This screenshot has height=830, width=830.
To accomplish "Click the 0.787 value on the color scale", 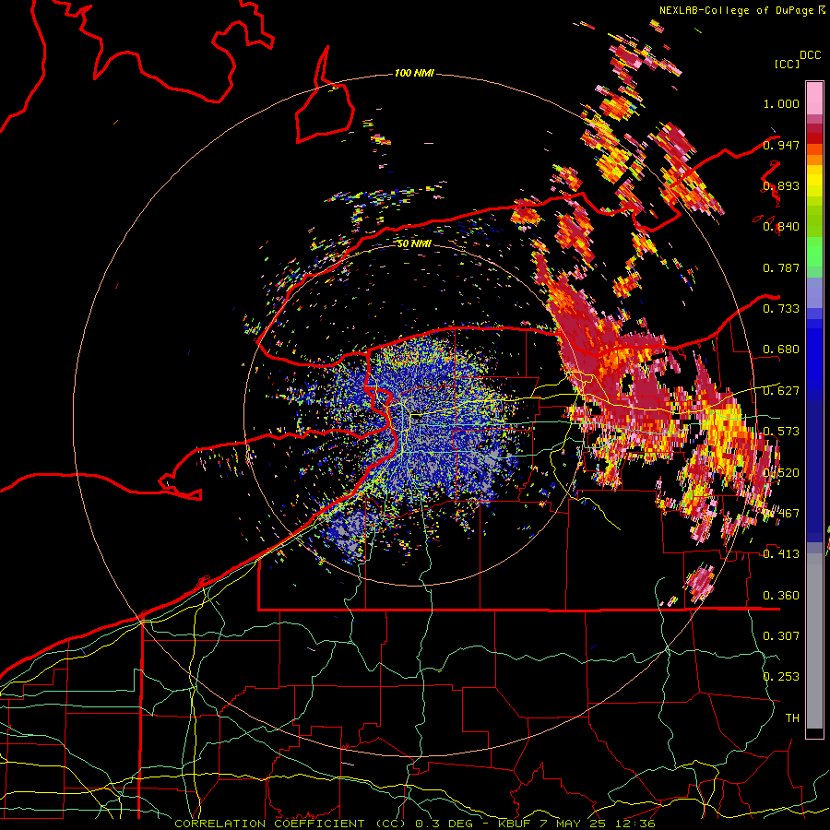I will coord(781,267).
